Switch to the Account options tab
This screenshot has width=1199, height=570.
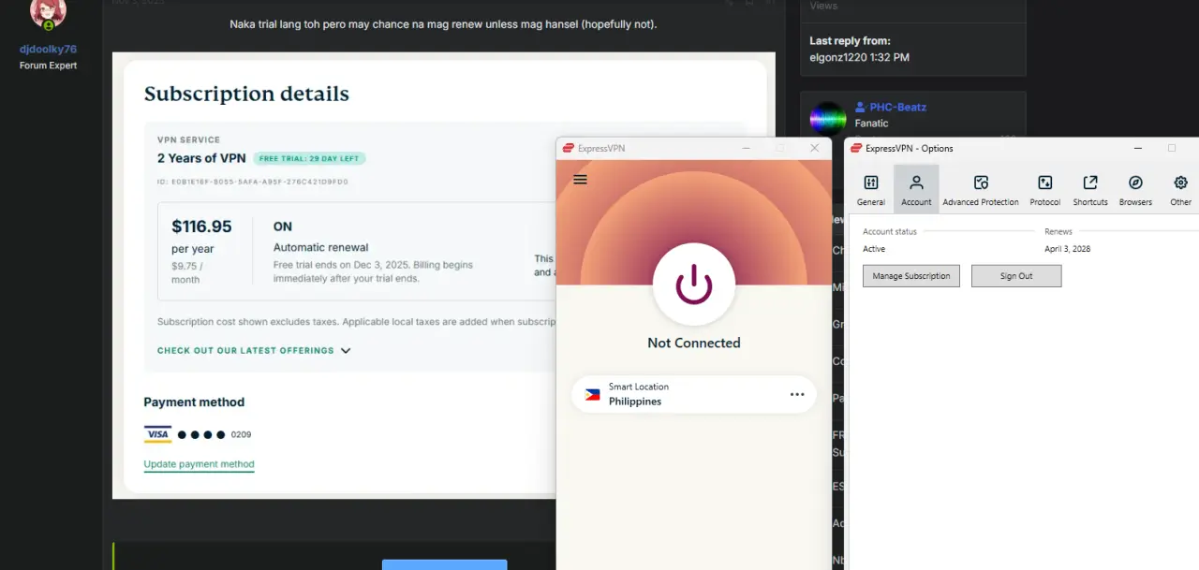pos(916,190)
